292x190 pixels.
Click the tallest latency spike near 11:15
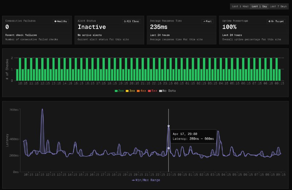pyautogui.click(x=42, y=109)
